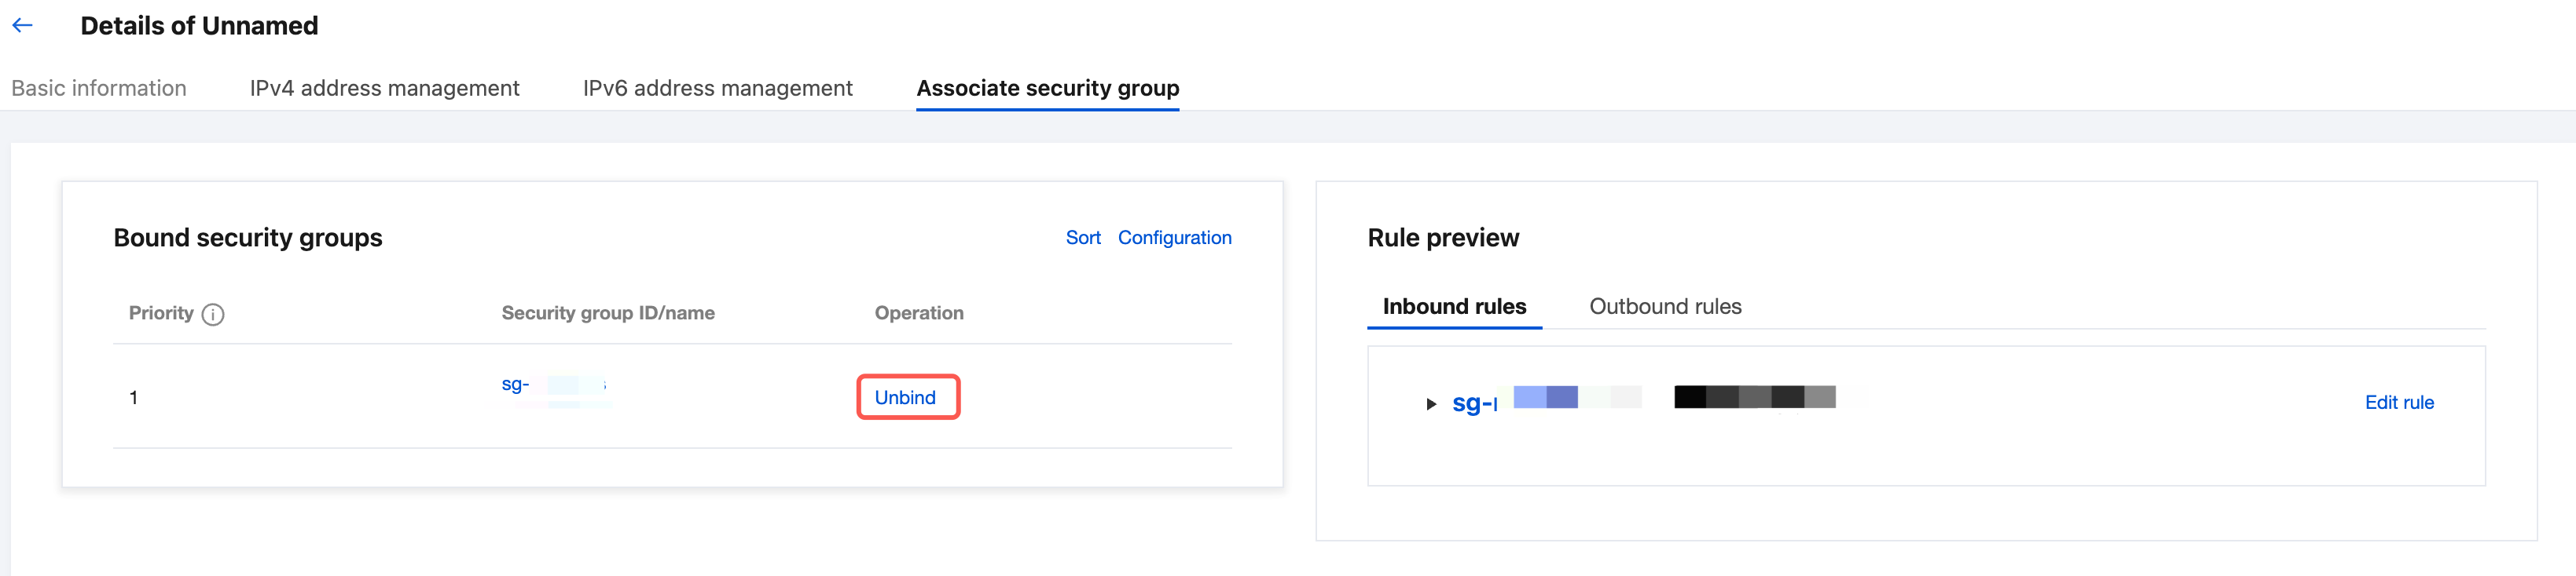
Task: Expand the security group rule triangle
Action: coord(1431,403)
